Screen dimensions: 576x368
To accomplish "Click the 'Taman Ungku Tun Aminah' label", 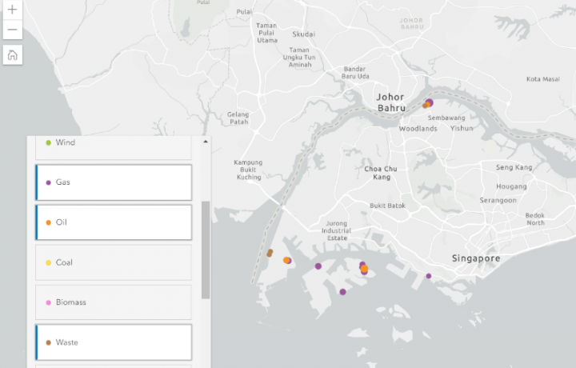I will (299, 58).
